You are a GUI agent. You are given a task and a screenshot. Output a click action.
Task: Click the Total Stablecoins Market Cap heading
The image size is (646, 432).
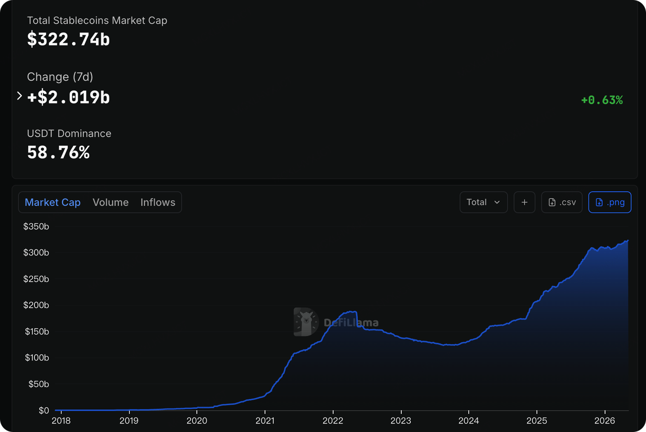[97, 21]
